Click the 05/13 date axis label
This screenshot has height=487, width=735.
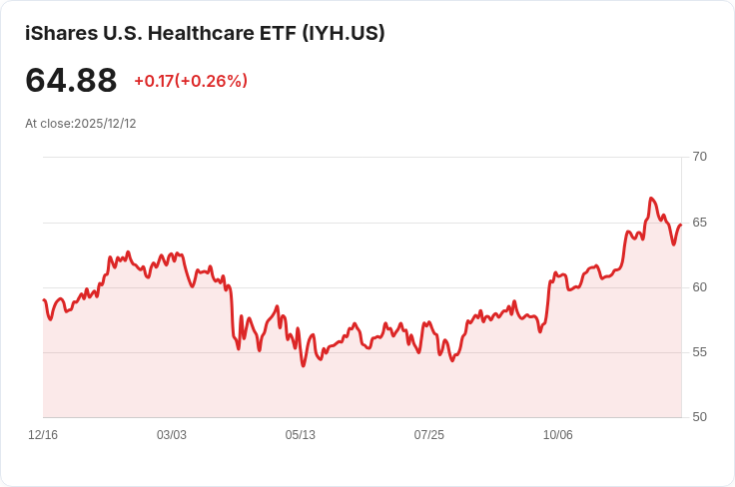click(300, 435)
